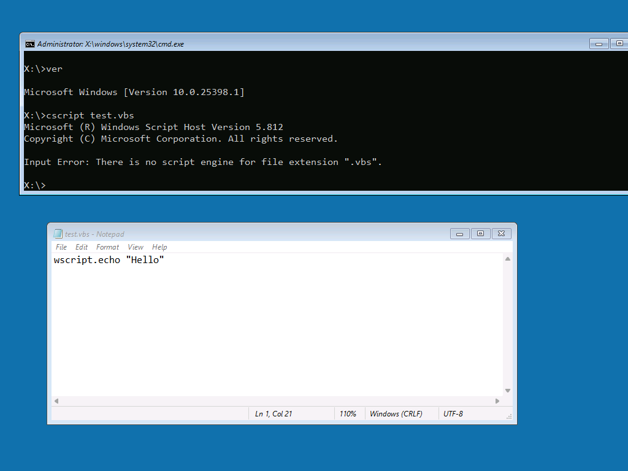Minimize the Notepad window

[460, 234]
